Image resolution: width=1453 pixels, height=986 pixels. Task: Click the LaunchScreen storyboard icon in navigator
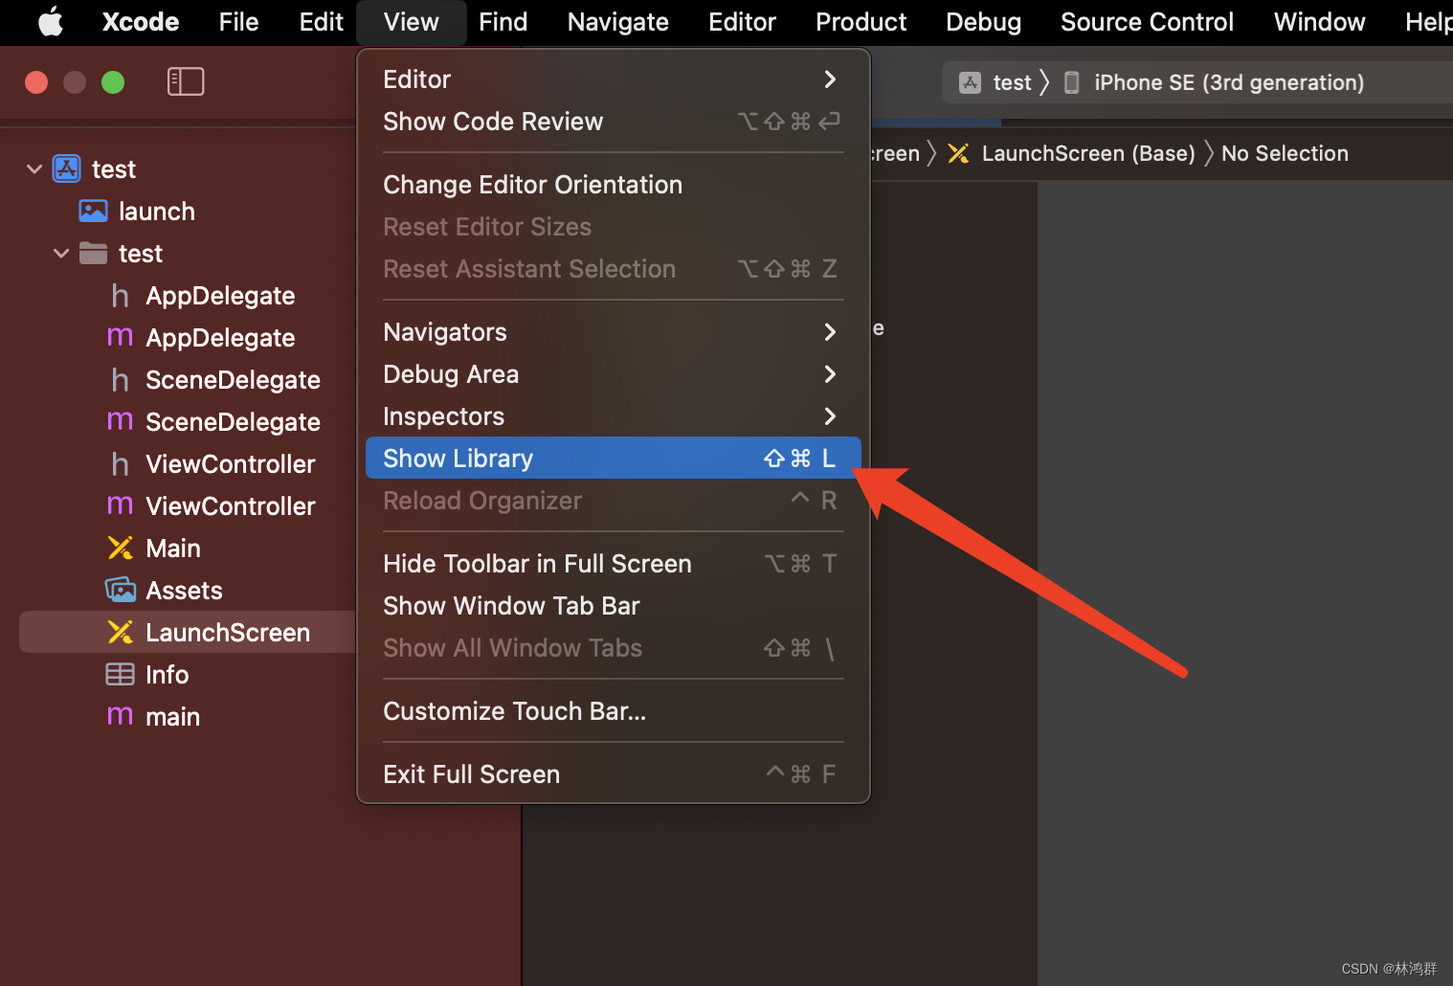pyautogui.click(x=120, y=632)
